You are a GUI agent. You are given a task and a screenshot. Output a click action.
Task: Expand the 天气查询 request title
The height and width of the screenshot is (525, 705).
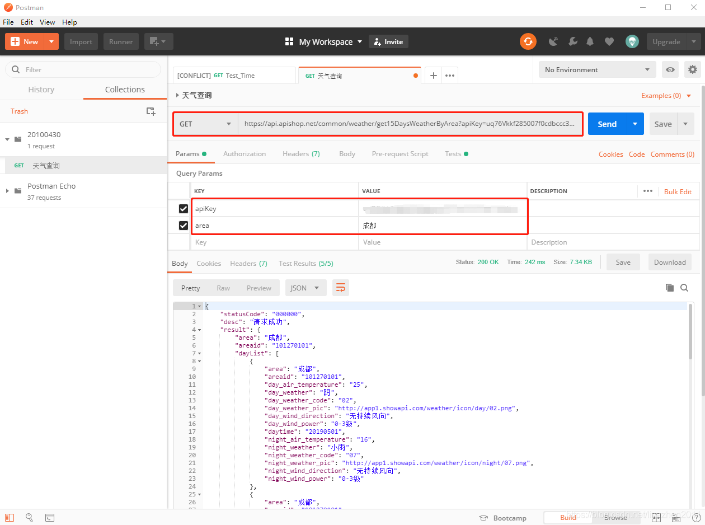[x=177, y=95]
